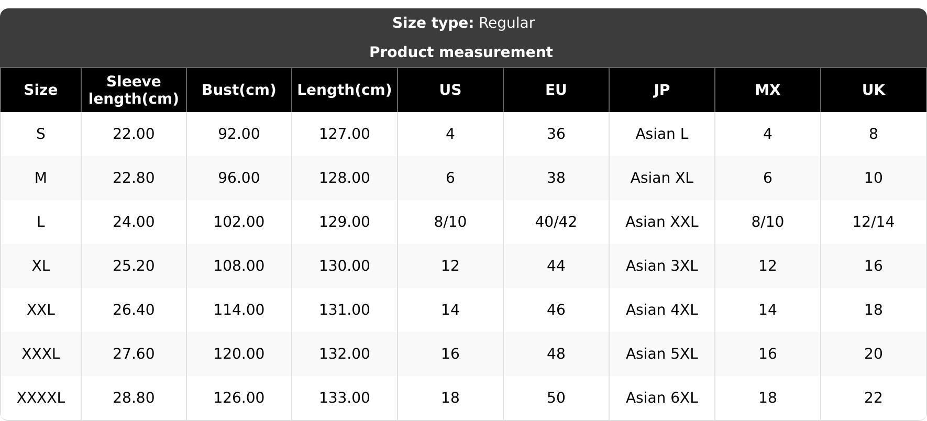Click the Size column header
This screenshot has height=421, width=927.
pyautogui.click(x=41, y=90)
